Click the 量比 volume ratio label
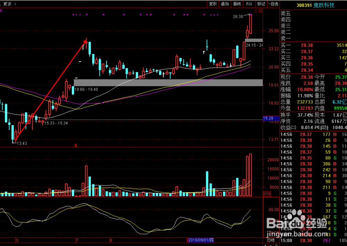This screenshot has height=246, width=347. 320,96
